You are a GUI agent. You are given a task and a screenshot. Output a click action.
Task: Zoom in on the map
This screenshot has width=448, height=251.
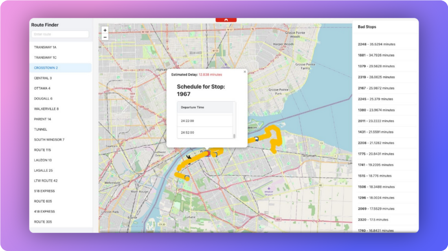[x=105, y=30]
